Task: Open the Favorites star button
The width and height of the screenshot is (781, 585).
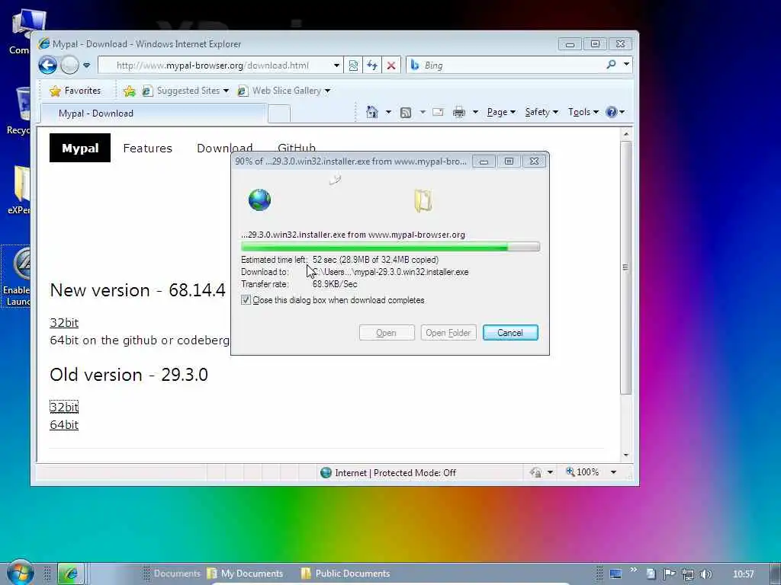Action: (x=76, y=91)
